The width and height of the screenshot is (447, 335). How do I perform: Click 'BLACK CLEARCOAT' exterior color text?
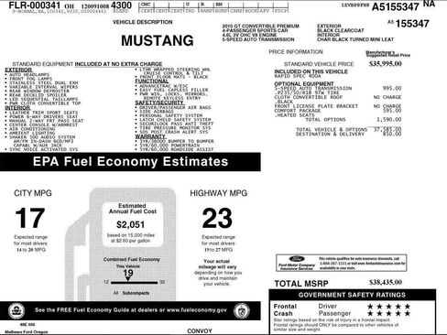341,30
